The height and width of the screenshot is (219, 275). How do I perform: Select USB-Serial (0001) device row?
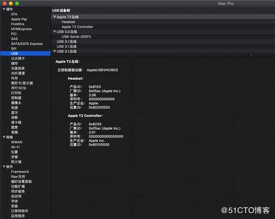[76, 37]
